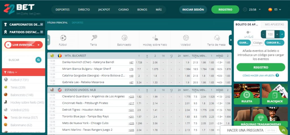Image resolution: width=290 pixels, height=135 pixels.
Task: Increase bet amount with plus button
Action: (x=277, y=34)
